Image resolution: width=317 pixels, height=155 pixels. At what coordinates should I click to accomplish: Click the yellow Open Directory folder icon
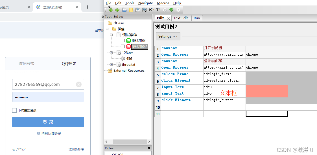tap(131, 10)
